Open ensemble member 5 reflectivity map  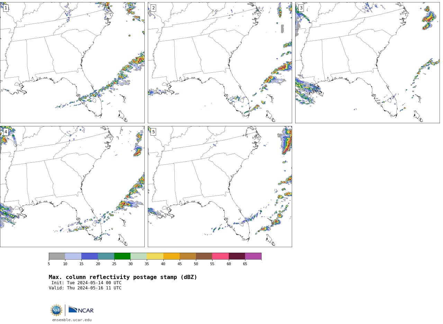220,187
